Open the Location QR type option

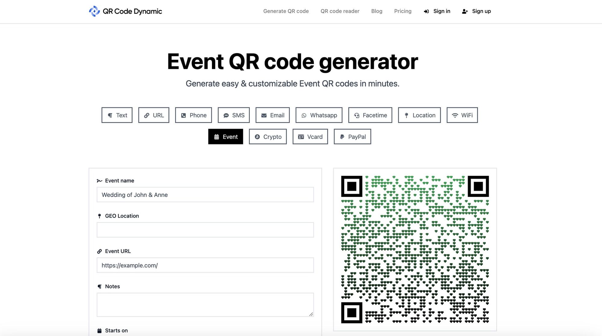(419, 115)
